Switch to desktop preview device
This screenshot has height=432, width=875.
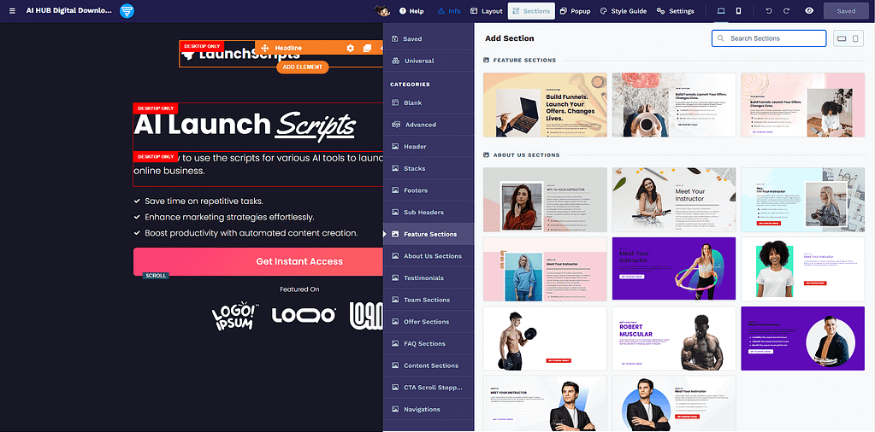(x=721, y=11)
